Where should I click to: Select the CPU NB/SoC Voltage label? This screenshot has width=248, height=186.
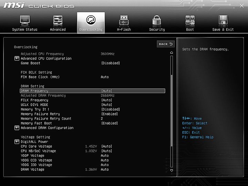coord(38,151)
